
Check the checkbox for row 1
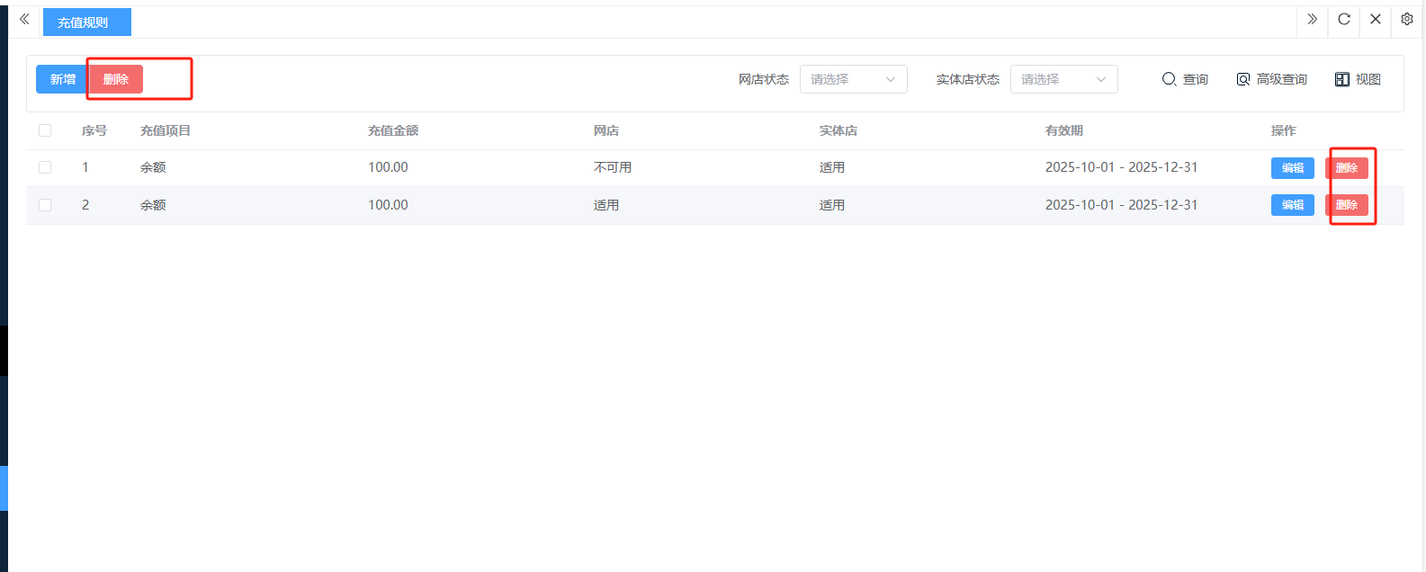point(45,168)
